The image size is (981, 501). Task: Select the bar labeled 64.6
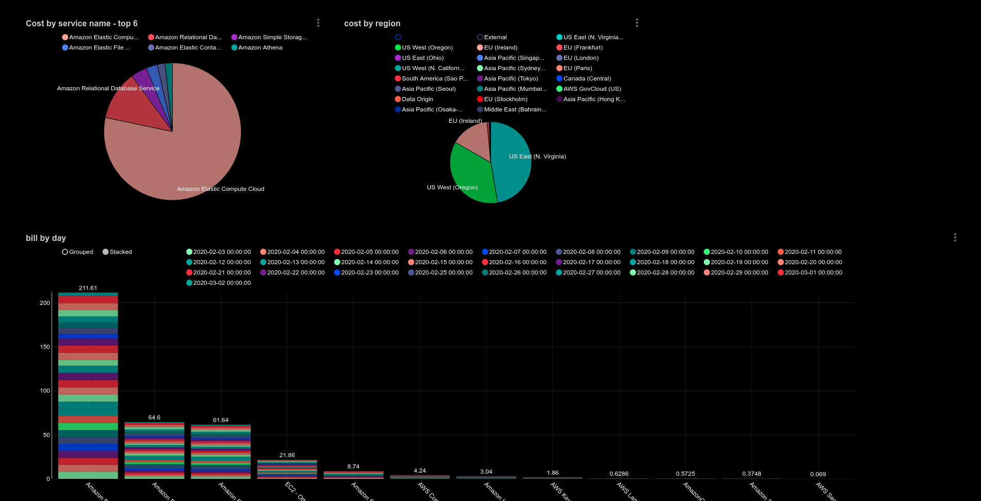pos(154,450)
